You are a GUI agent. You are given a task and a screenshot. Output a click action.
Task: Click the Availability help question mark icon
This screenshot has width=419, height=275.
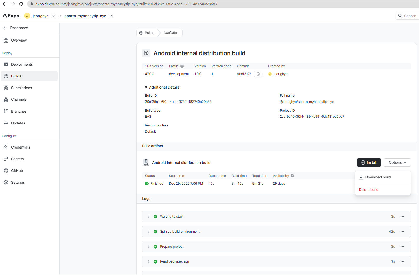(x=292, y=176)
